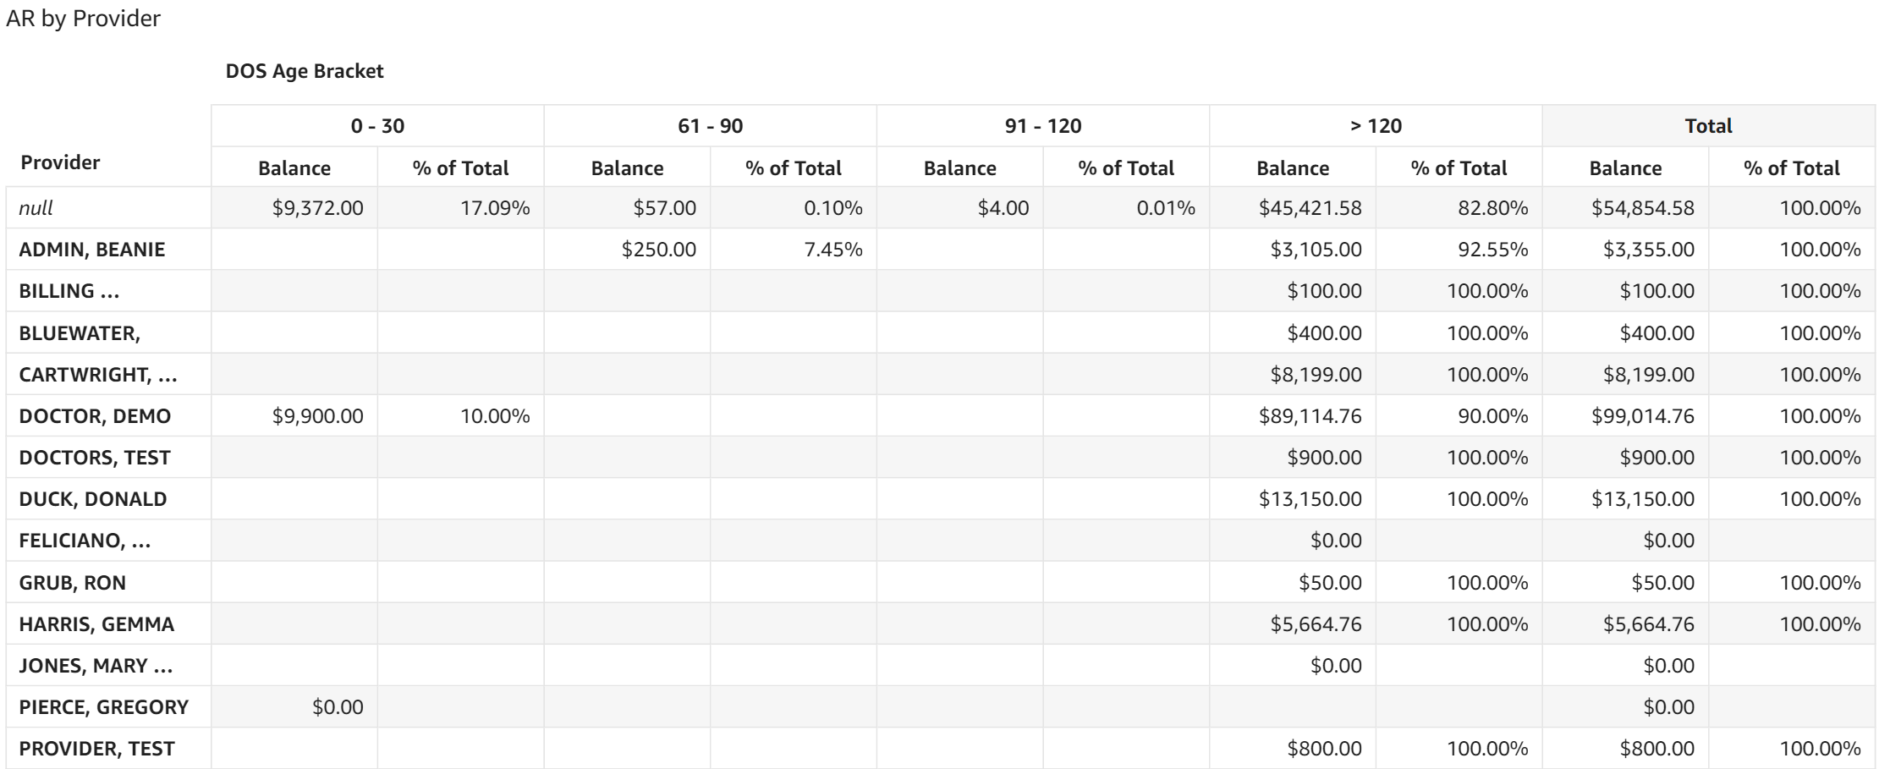Click the > 120 column group header
Image resolution: width=1879 pixels, height=769 pixels.
pyautogui.click(x=1376, y=126)
